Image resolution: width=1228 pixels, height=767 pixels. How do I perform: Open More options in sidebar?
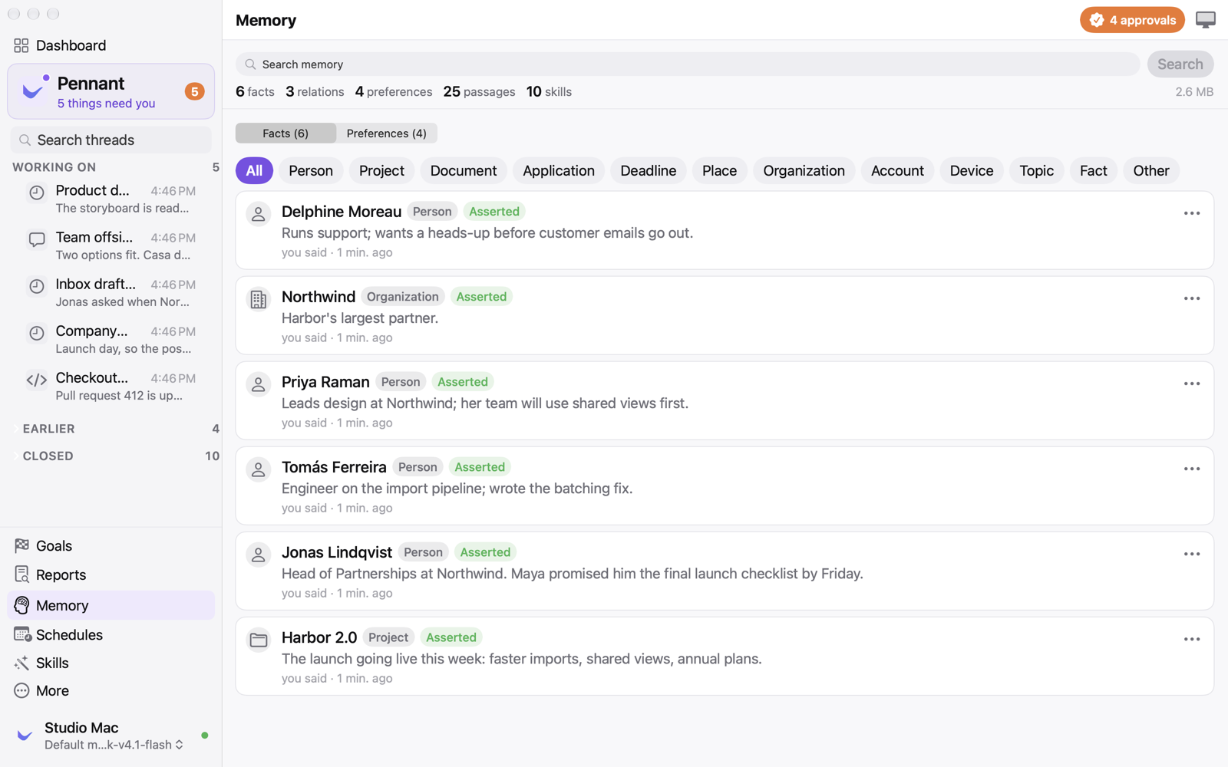tap(111, 691)
